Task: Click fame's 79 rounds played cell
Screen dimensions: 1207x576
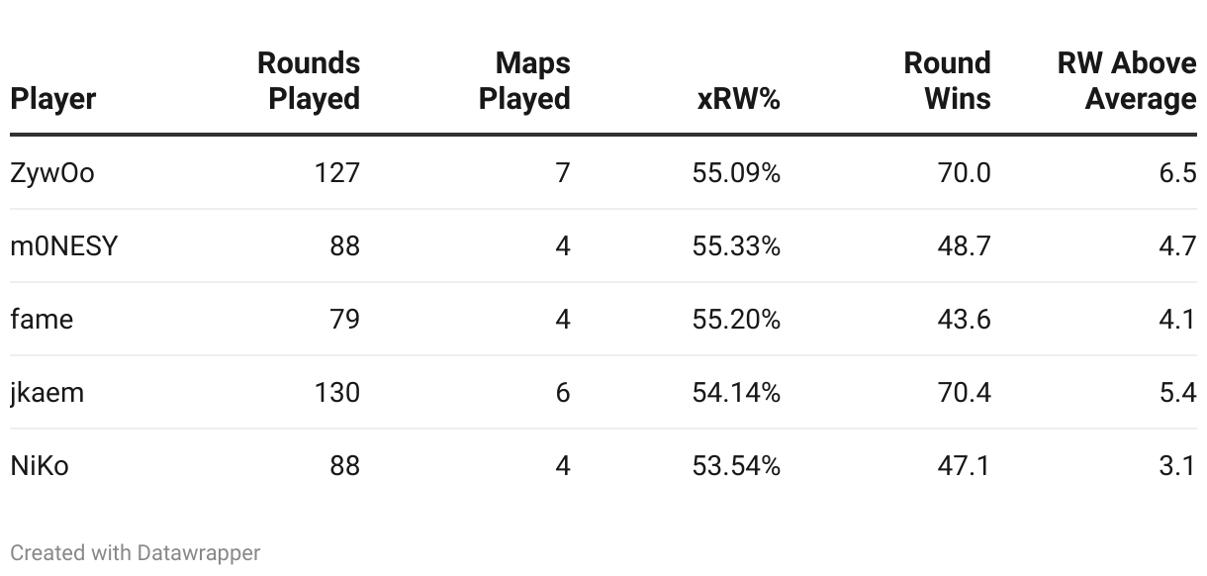Action: click(344, 319)
